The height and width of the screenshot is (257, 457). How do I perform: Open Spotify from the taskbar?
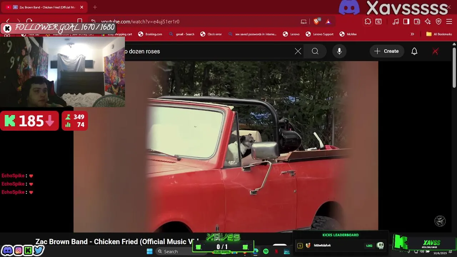[266, 251]
